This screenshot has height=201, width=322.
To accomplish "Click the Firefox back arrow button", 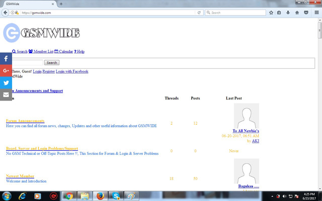I will (5, 13).
